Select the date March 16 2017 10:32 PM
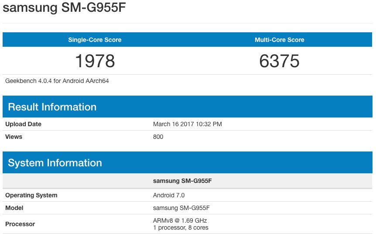Image resolution: width=376 pixels, height=234 pixels. 187,124
